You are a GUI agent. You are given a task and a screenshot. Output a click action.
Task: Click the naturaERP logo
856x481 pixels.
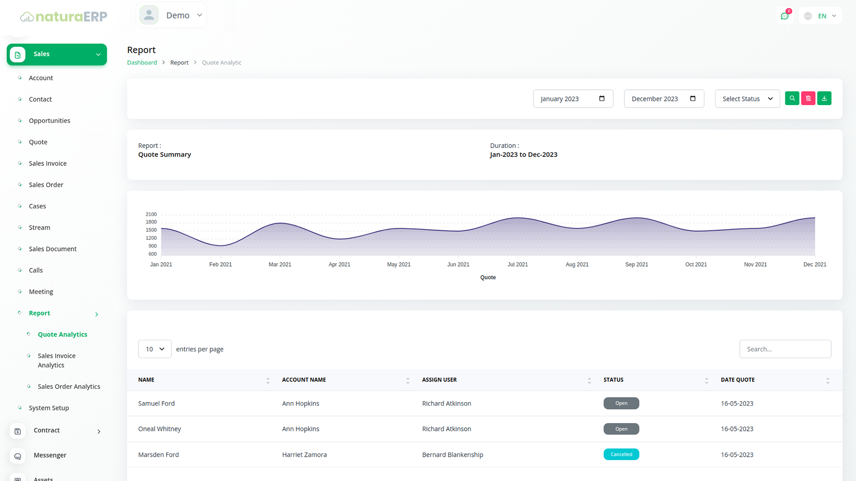point(64,16)
